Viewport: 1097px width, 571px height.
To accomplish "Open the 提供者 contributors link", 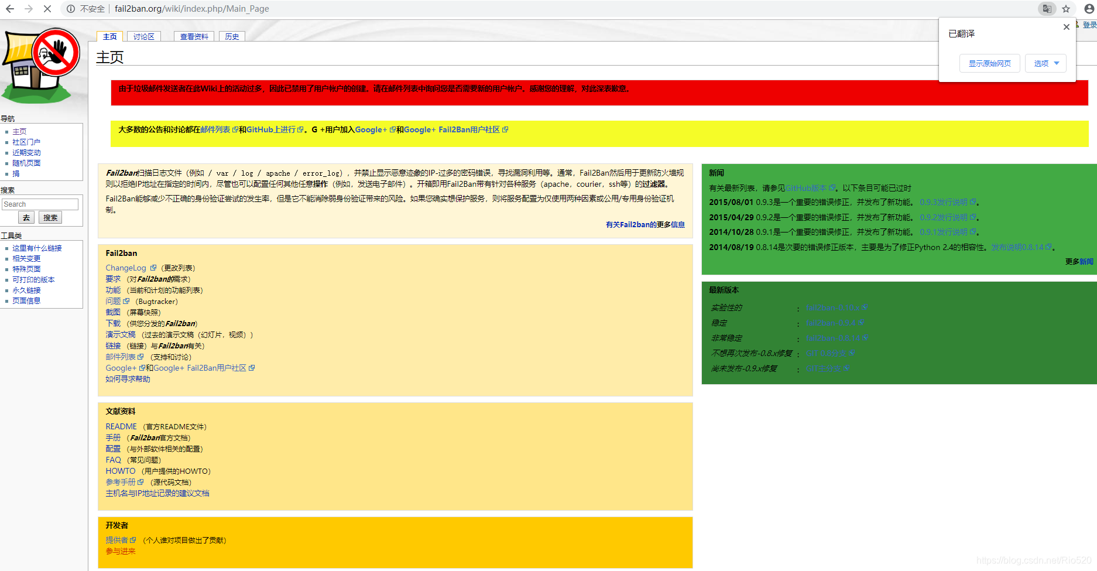I will [x=120, y=540].
